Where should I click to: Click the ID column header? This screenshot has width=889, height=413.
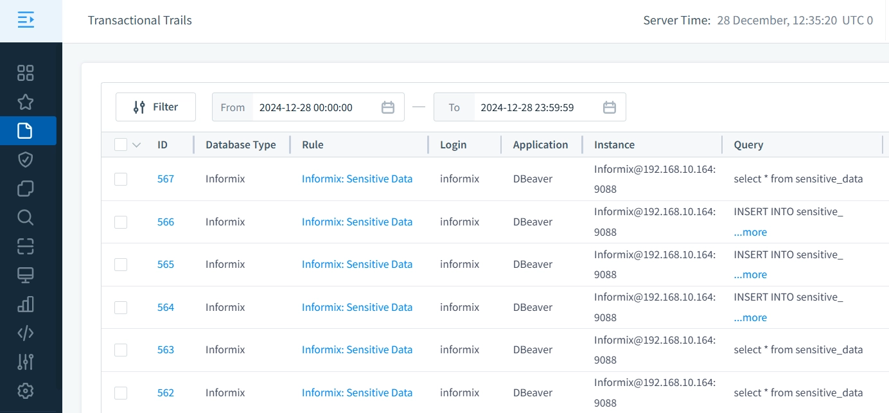pos(163,145)
